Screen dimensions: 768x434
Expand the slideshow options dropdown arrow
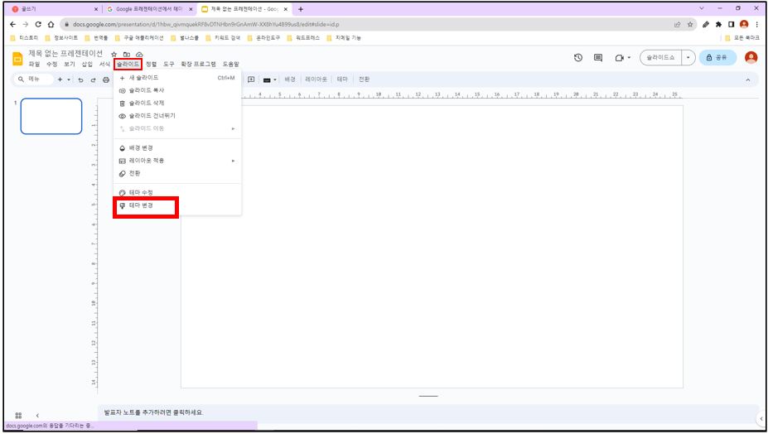point(688,58)
